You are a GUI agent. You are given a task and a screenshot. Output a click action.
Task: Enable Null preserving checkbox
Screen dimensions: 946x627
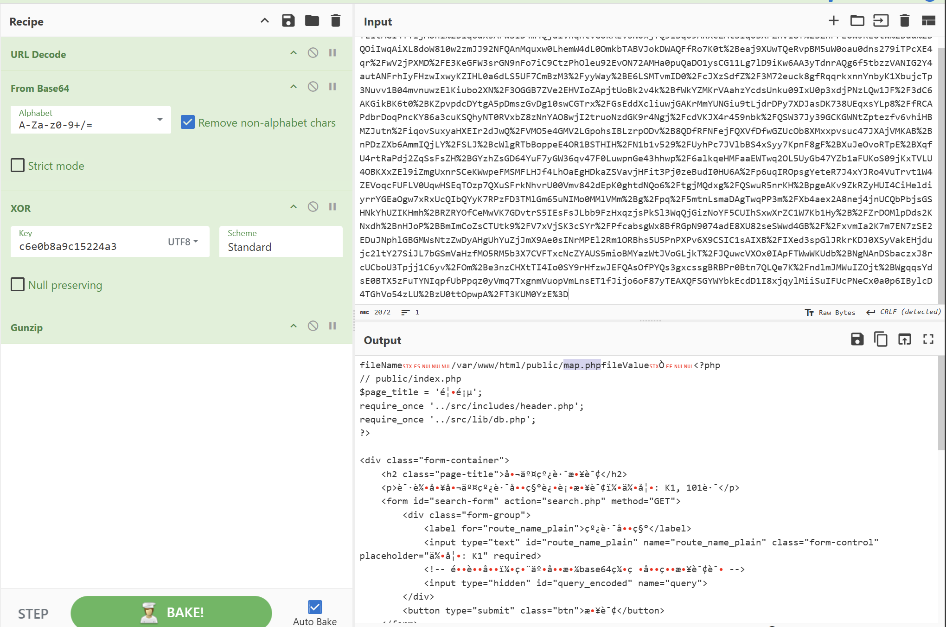18,285
